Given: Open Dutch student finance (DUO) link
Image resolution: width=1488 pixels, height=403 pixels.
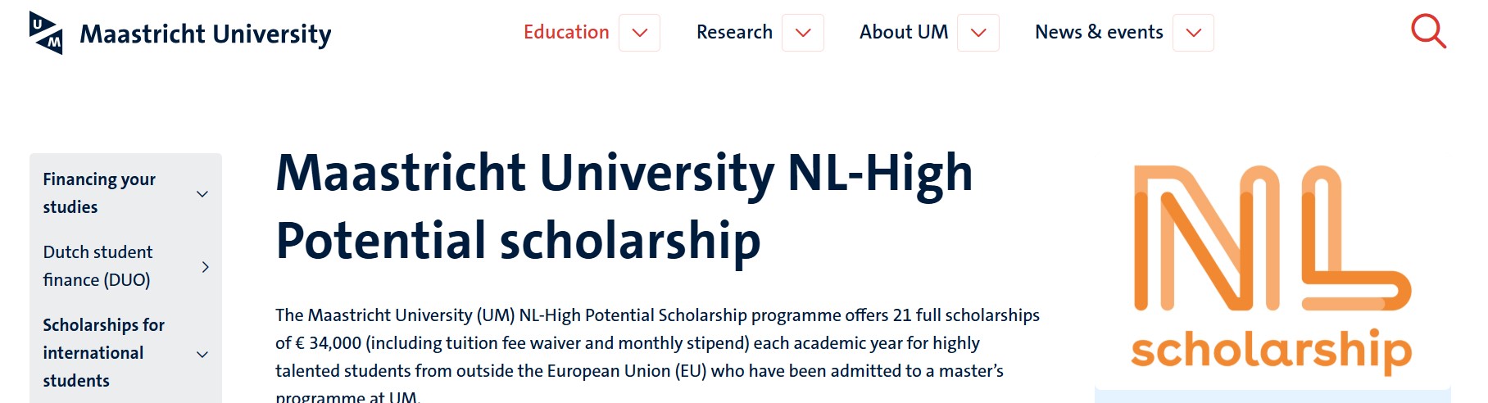Looking at the screenshot, I should pos(98,266).
